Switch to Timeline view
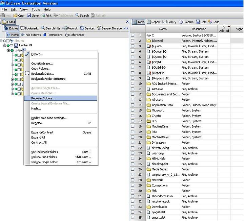244x221 pixels. [x=186, y=22]
